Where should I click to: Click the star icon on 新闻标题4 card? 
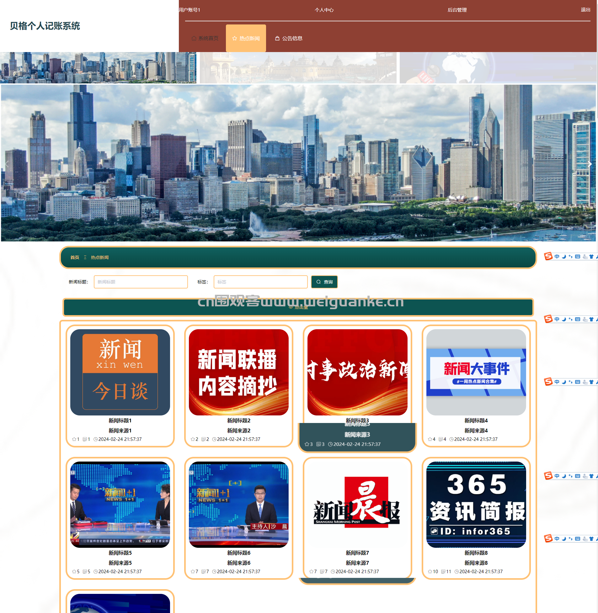(430, 439)
